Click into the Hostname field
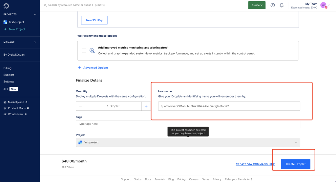The height and width of the screenshot is (182, 336). (x=229, y=106)
